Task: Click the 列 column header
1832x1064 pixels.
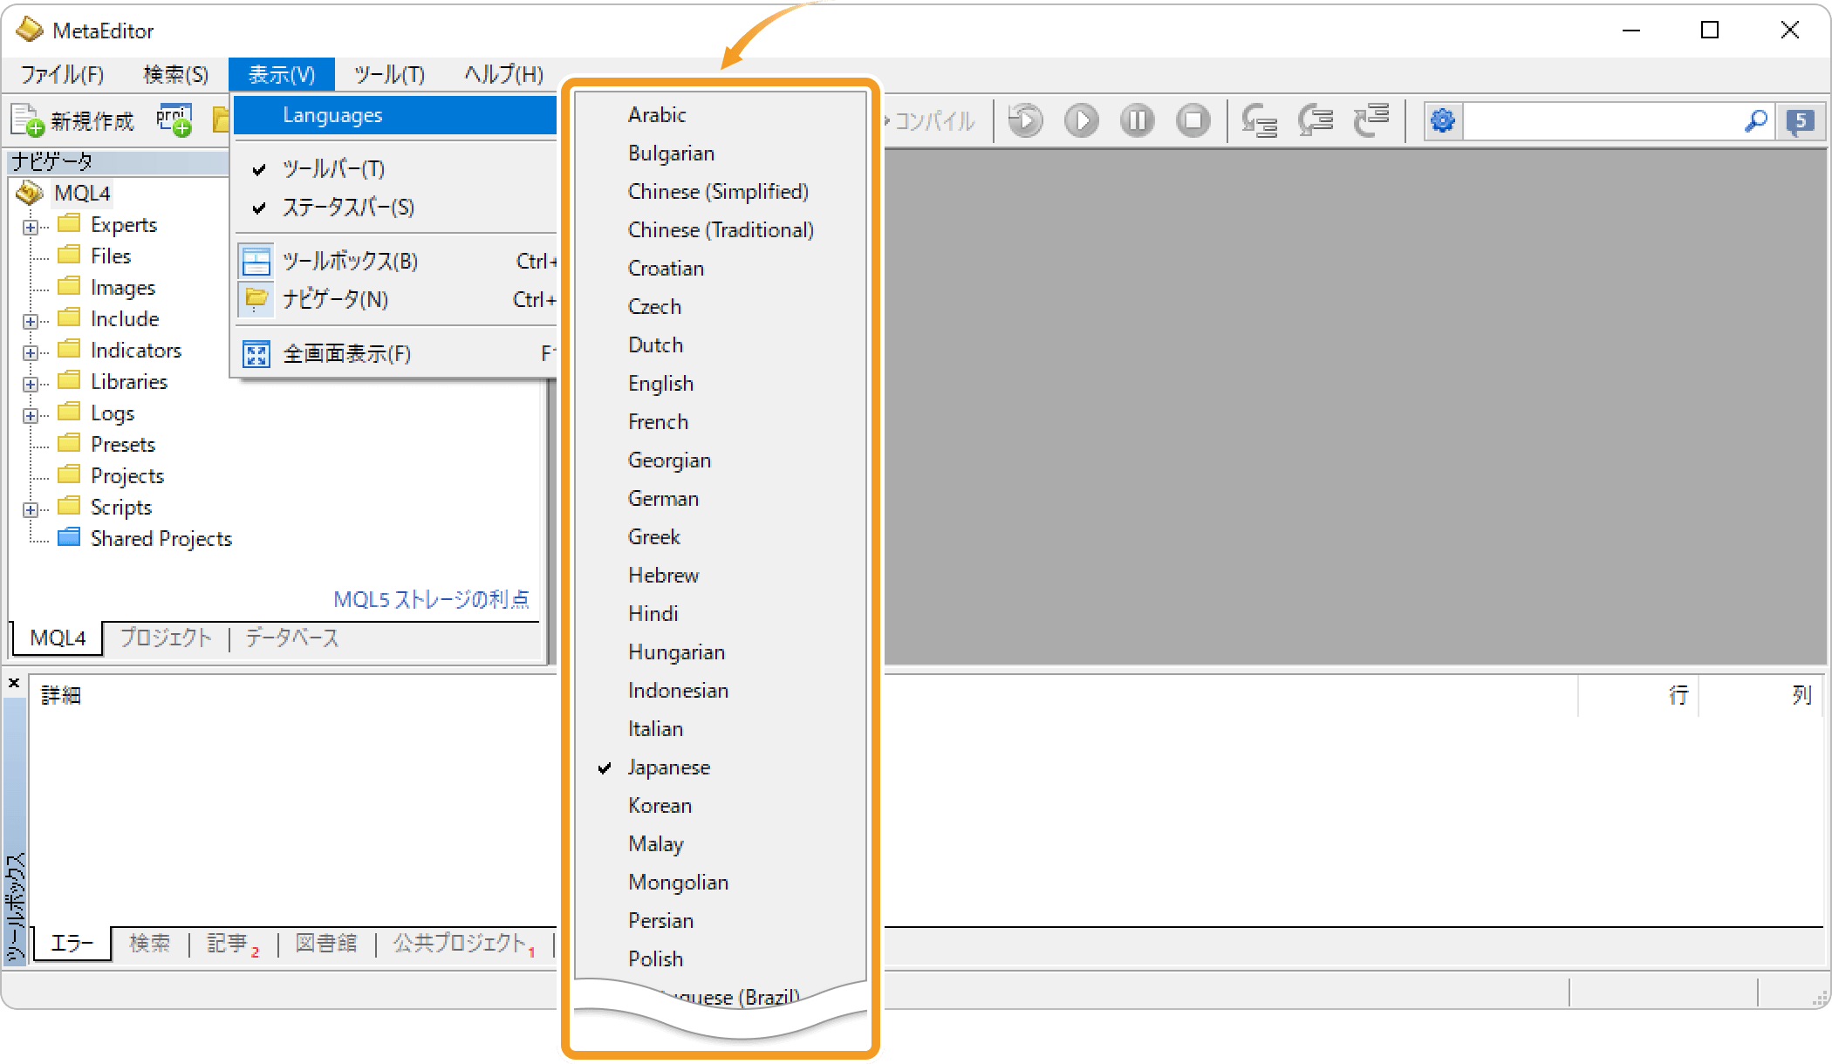Action: tap(1801, 694)
